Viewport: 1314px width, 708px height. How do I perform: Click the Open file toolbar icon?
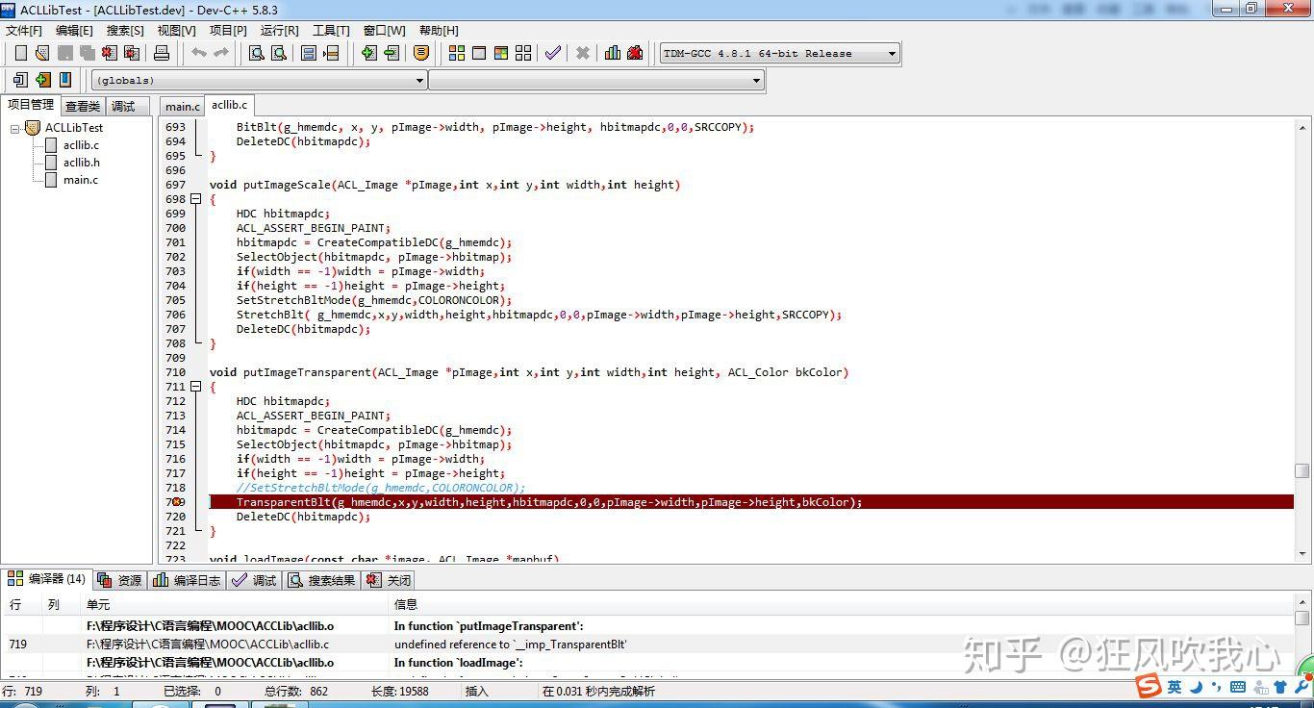[42, 53]
